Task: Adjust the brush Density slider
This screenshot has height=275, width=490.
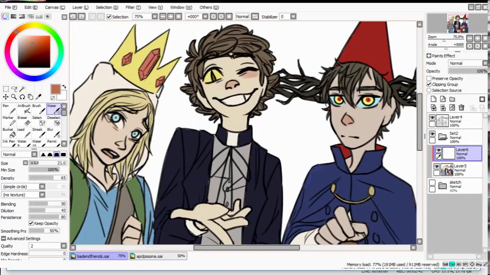Action: [x=47, y=178]
